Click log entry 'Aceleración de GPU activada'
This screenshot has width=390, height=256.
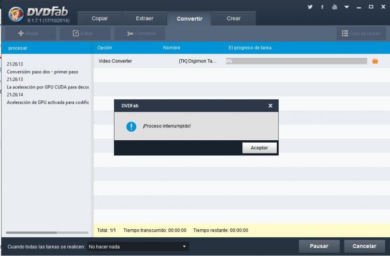click(48, 102)
